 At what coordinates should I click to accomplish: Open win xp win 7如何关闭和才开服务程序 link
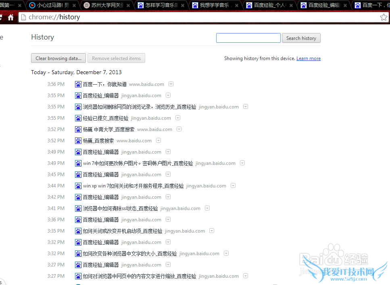point(133,186)
